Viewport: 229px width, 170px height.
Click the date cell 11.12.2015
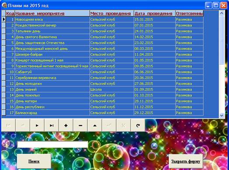(155, 107)
